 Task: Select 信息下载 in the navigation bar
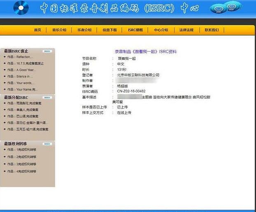pos(109,30)
